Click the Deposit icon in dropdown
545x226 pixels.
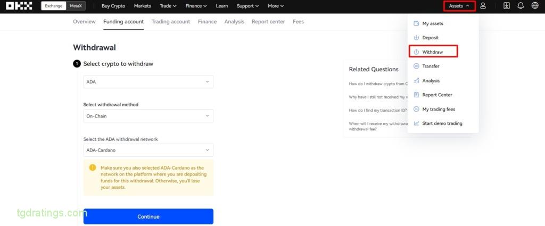tap(416, 38)
